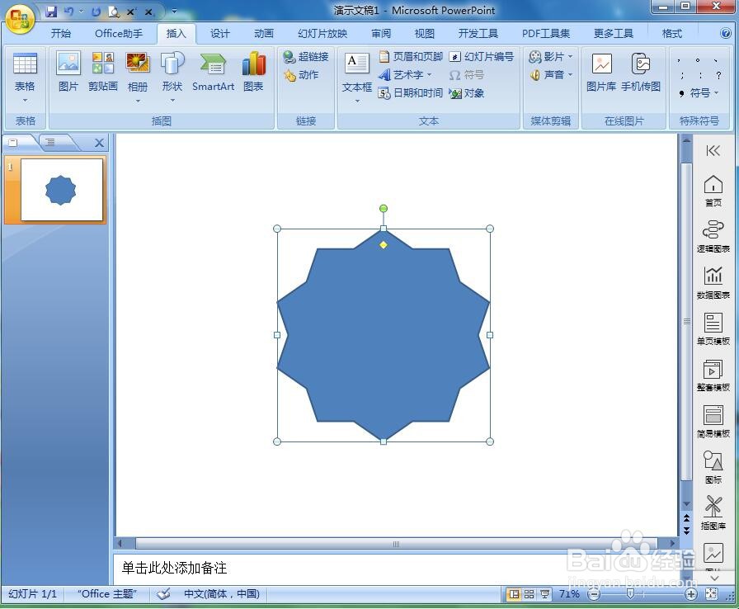This screenshot has height=609, width=739.
Task: Expand the 艺术字 WordArt dropdown
Action: [430, 74]
